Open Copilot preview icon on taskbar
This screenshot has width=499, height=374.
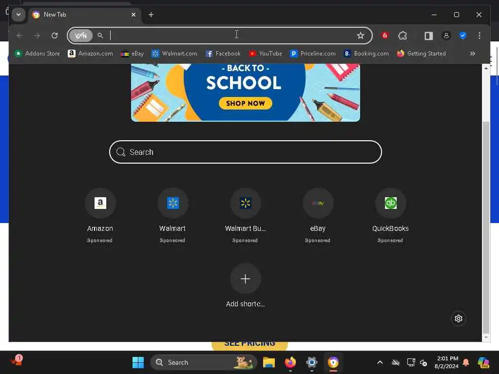[x=483, y=362]
